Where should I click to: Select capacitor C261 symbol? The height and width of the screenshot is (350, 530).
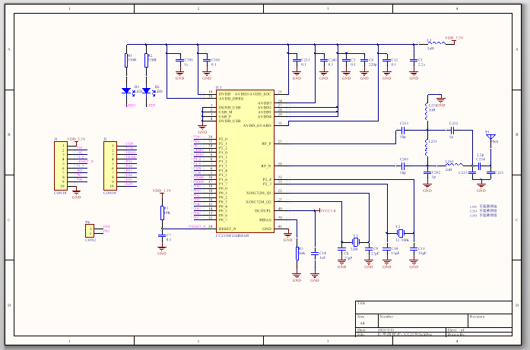pos(403,166)
